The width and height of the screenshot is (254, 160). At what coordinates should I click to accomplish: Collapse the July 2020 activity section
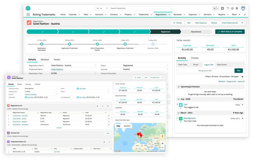[x=178, y=99]
